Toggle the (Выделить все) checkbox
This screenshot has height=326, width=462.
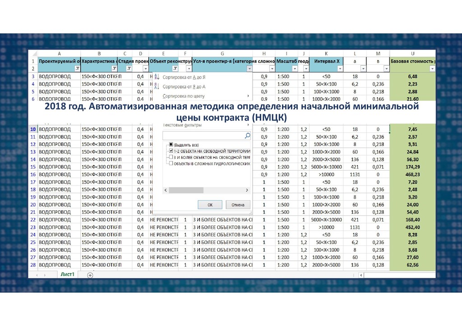[x=171, y=145]
